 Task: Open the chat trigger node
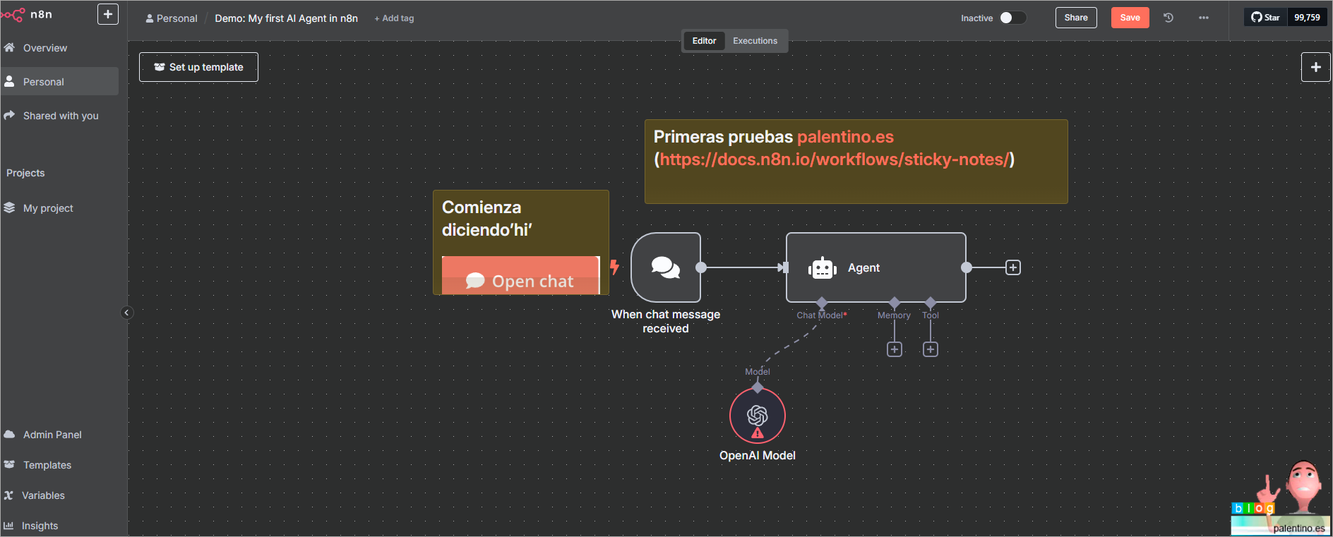point(665,268)
